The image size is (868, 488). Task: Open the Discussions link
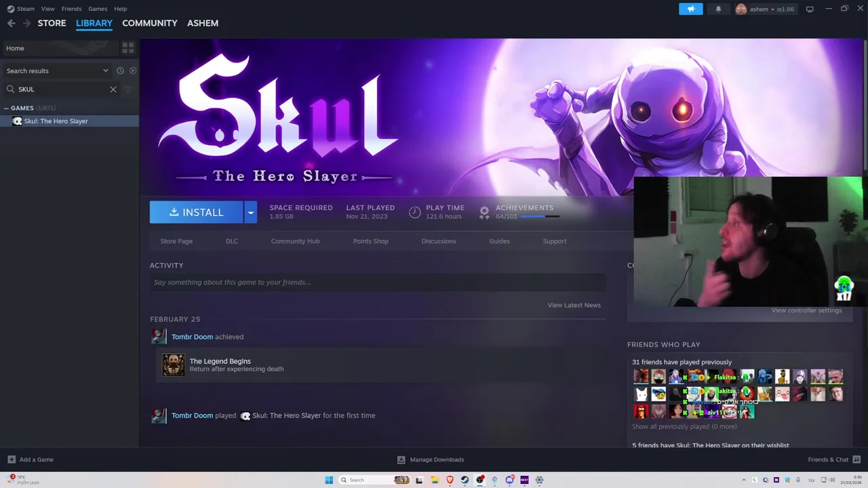point(439,241)
